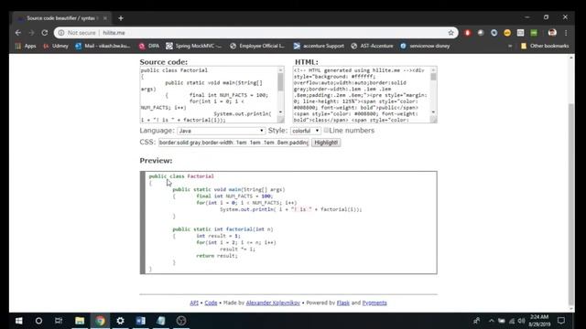The height and width of the screenshot is (329, 586).
Task: Switch to Chrome on the taskbar
Action: 100,321
